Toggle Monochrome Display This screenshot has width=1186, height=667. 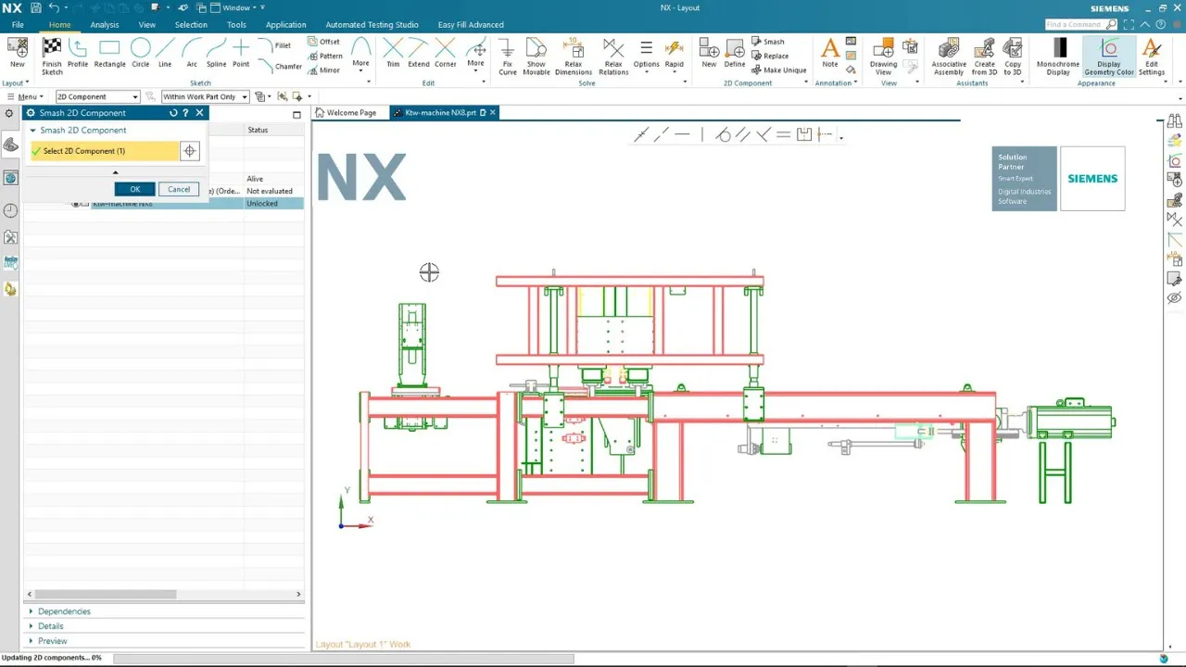(x=1058, y=57)
